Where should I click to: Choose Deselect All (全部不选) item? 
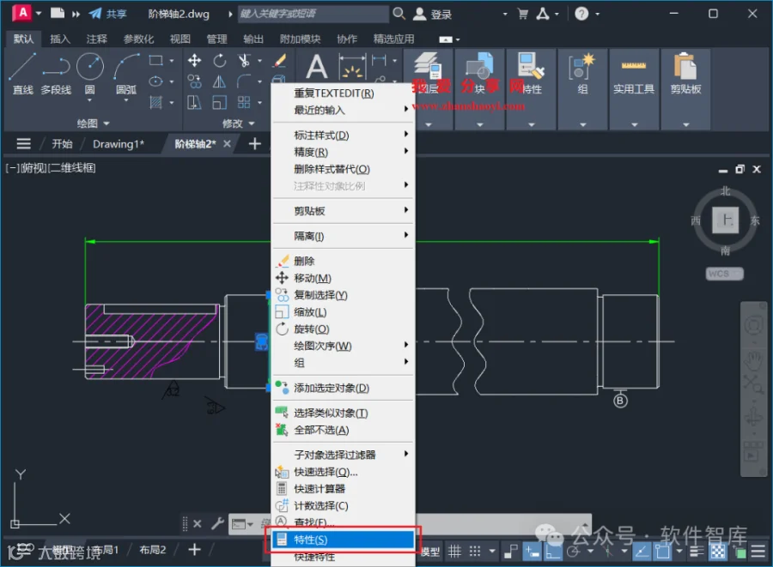(x=343, y=430)
